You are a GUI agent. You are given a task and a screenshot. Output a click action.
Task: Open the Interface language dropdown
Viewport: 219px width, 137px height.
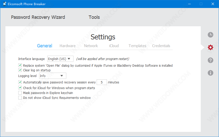point(60,59)
